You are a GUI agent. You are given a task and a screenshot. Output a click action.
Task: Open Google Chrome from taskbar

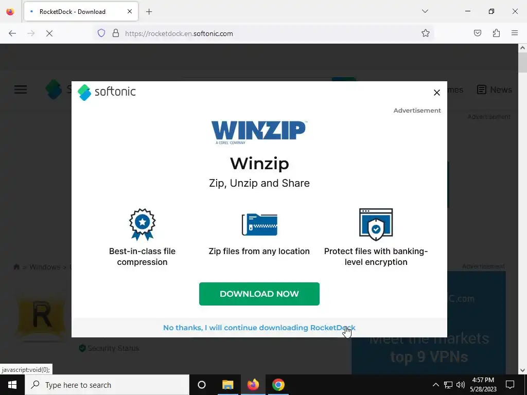(278, 385)
